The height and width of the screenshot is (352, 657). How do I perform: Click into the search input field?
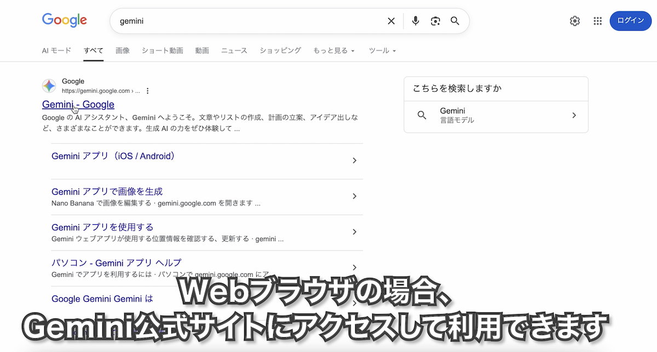pyautogui.click(x=246, y=21)
